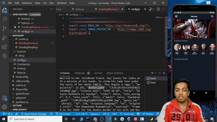Click React Native Packager status item
This screenshot has height=122, width=217.
(x=34, y=114)
